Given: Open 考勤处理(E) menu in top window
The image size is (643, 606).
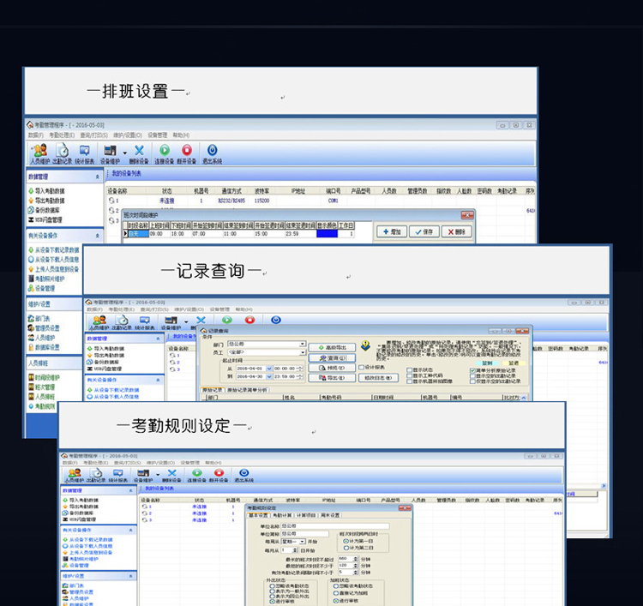Looking at the screenshot, I should (x=62, y=135).
